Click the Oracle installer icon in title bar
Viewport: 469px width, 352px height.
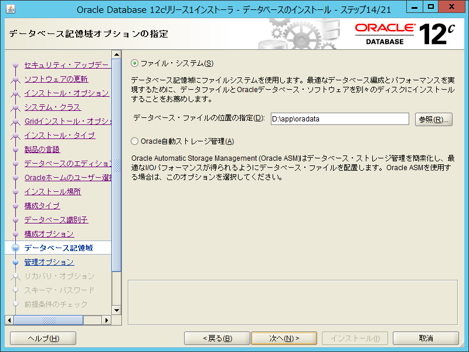8,9
